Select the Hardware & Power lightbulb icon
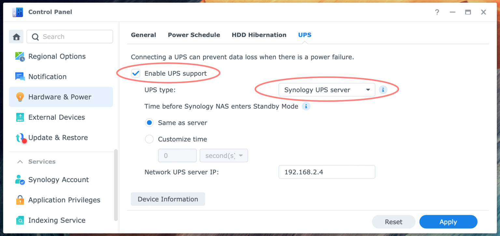Image resolution: width=500 pixels, height=236 pixels. (20, 97)
